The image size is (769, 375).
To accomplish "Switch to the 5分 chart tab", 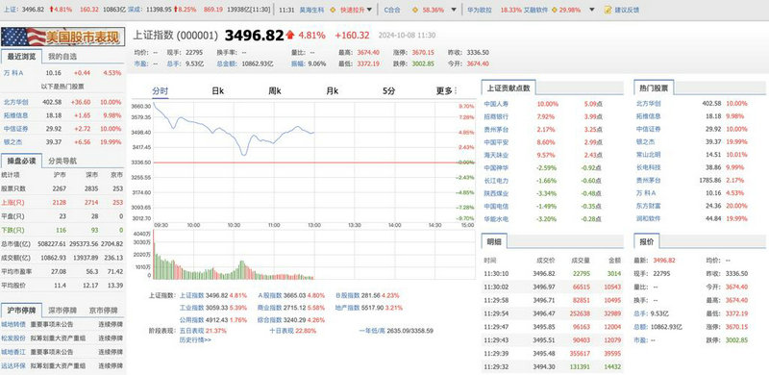I will 389,90.
